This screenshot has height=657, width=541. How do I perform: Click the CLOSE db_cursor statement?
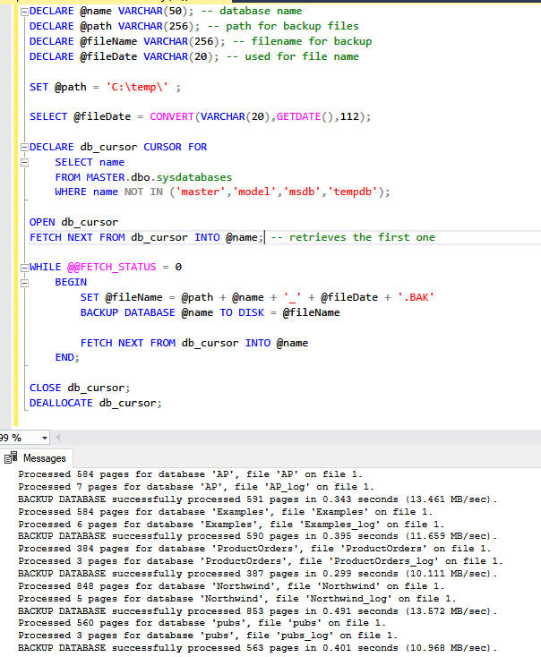click(80, 388)
